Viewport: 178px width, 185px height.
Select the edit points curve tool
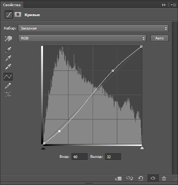8,77
